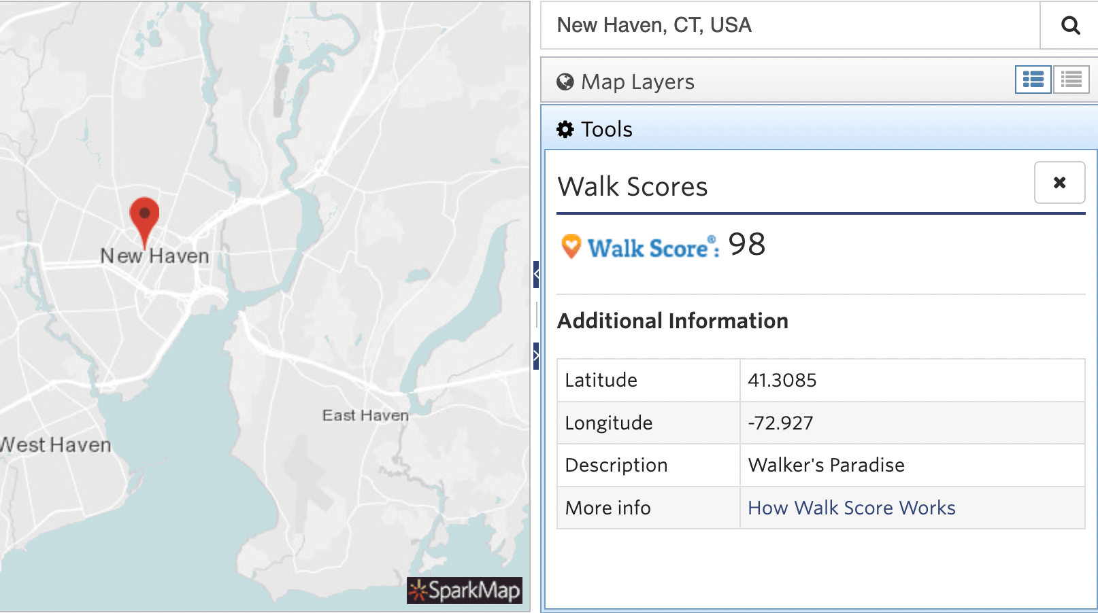This screenshot has height=613, width=1098.
Task: Click the globe icon next to Map Layers
Action: pos(564,81)
